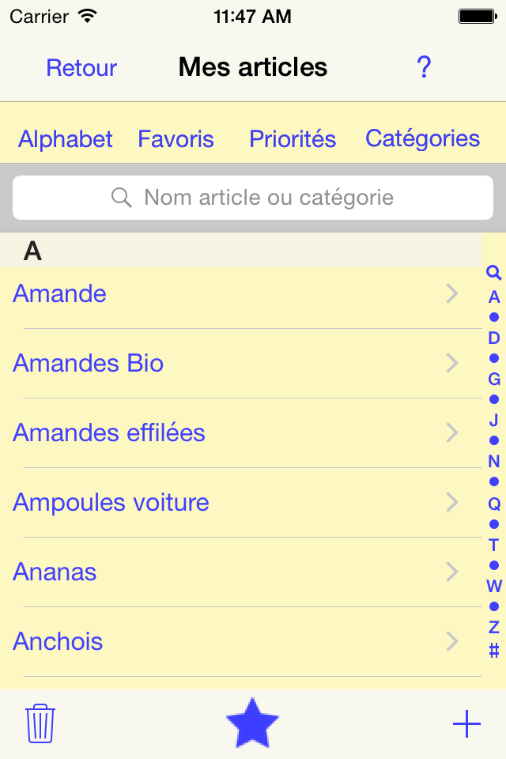The height and width of the screenshot is (759, 506).
Task: Switch to the Favoris tab
Action: (x=176, y=139)
